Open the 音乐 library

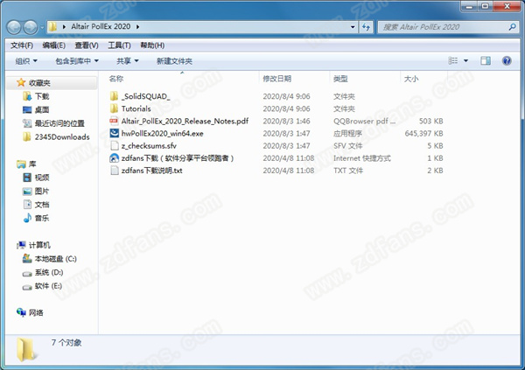[42, 219]
